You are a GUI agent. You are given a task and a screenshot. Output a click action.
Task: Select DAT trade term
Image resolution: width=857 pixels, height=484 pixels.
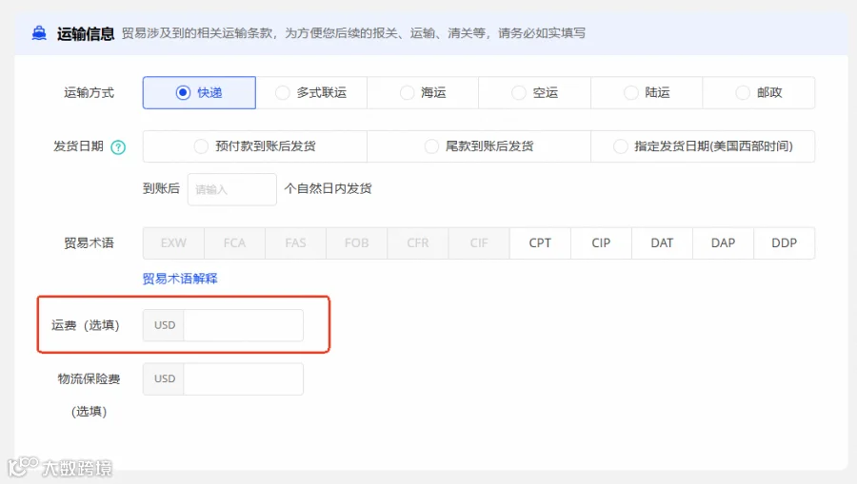[x=662, y=242]
